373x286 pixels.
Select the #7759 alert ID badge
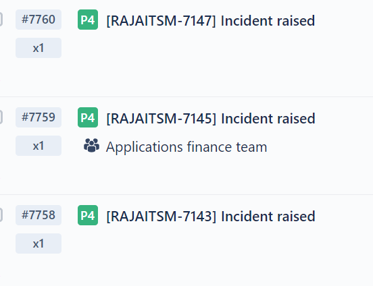(39, 117)
